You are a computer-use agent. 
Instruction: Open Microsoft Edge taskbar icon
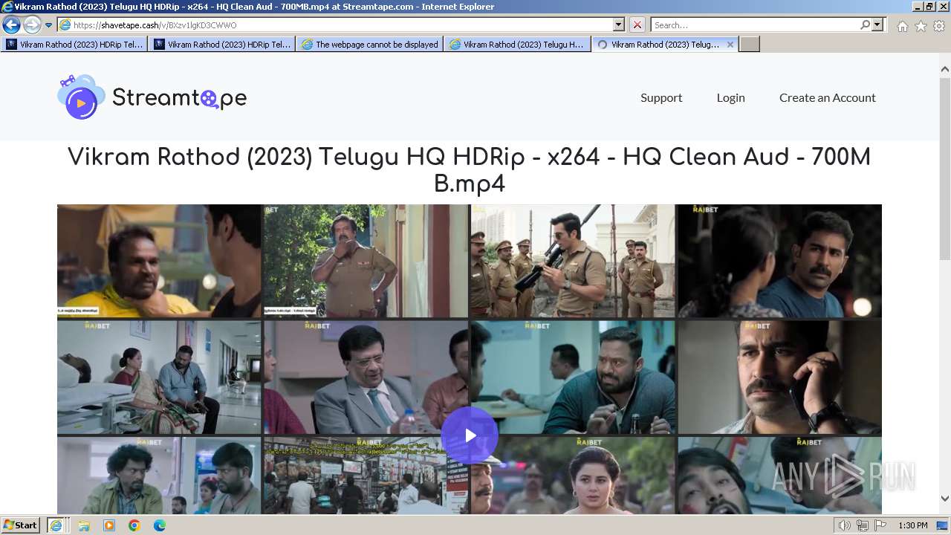[160, 525]
